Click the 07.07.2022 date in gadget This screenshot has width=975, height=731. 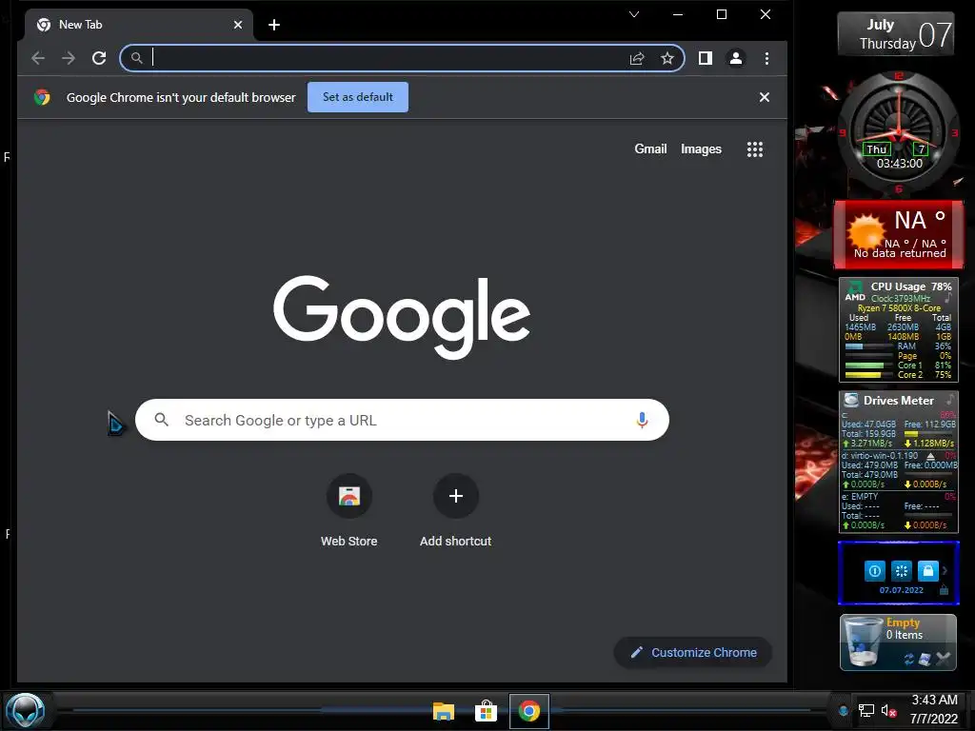point(901,590)
